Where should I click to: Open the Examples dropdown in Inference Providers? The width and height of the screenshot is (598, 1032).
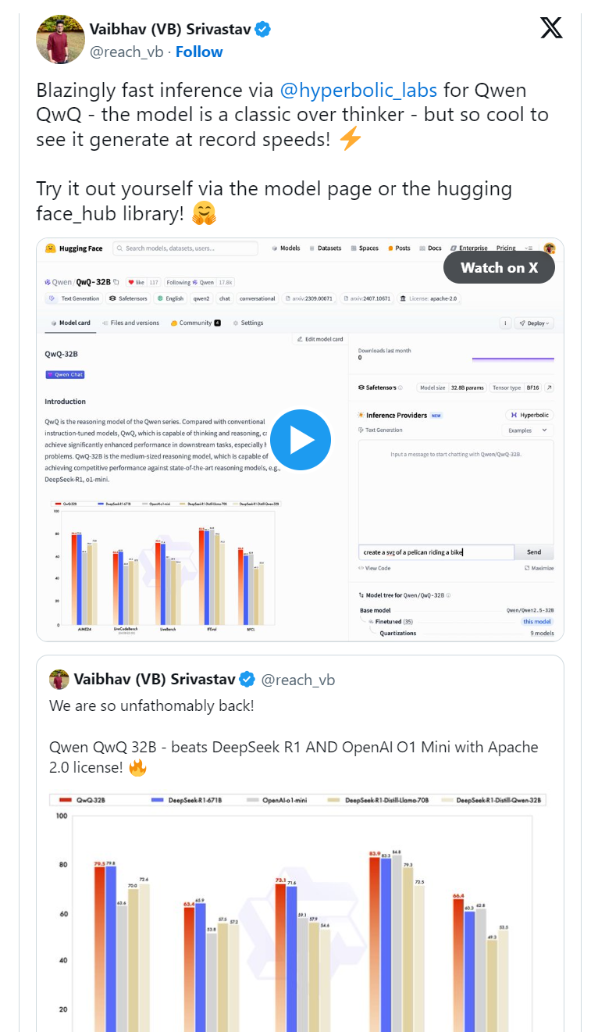[527, 430]
